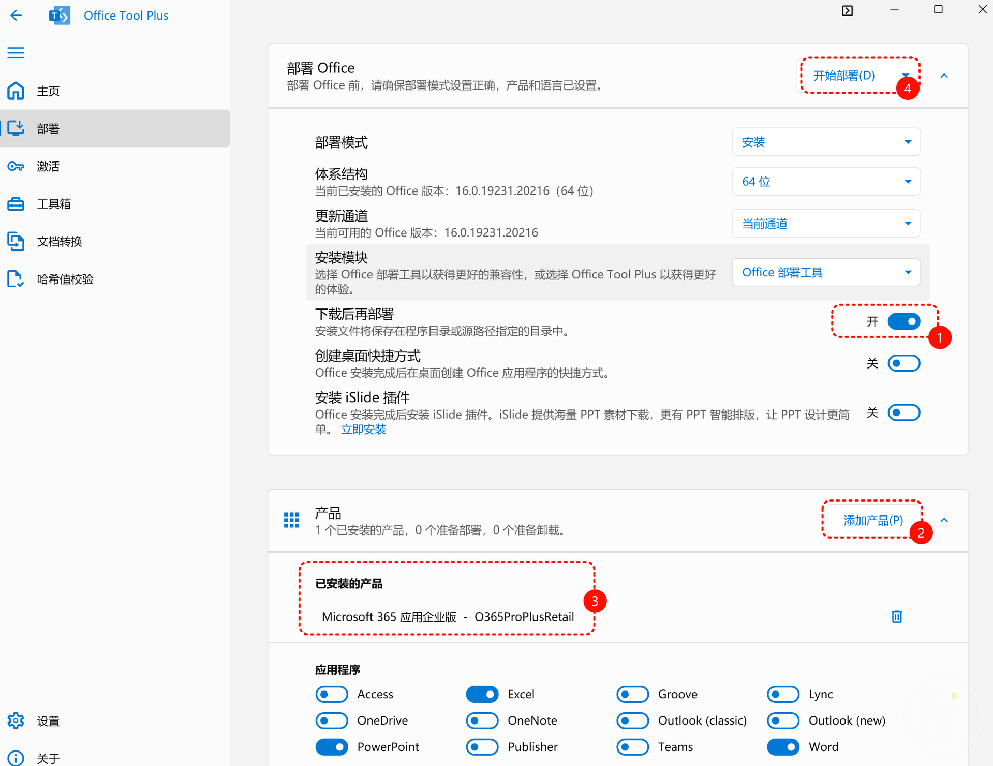Image resolution: width=993 pixels, height=766 pixels.
Task: Open the command window icon in title bar
Action: tap(847, 10)
